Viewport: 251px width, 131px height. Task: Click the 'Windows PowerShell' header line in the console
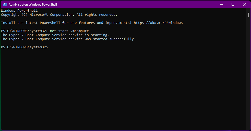click(x=19, y=10)
